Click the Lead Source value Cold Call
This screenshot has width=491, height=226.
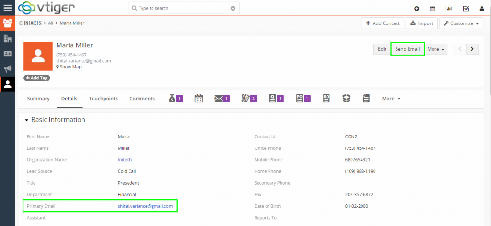pos(127,171)
